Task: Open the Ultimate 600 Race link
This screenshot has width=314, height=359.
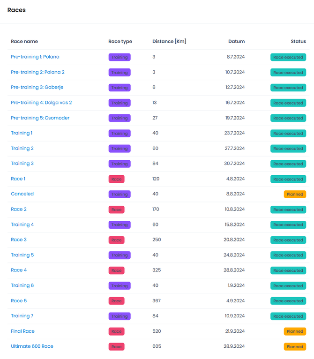Action: [x=32, y=346]
